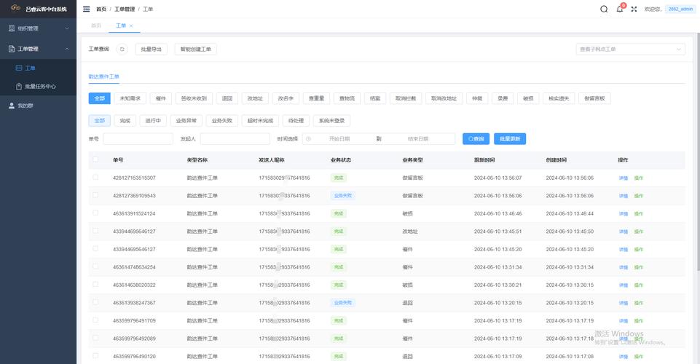Filter by status 业务异常
The width and height of the screenshot is (700, 364).
click(186, 120)
